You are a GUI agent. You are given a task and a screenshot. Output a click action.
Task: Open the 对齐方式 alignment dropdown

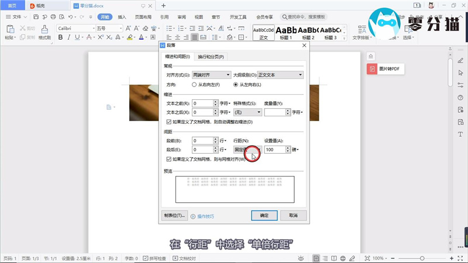click(211, 75)
